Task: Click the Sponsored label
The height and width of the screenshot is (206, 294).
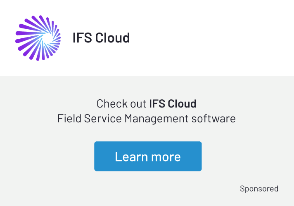Action: click(259, 189)
